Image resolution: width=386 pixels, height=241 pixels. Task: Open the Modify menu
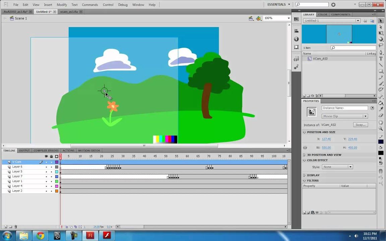[x=62, y=5]
